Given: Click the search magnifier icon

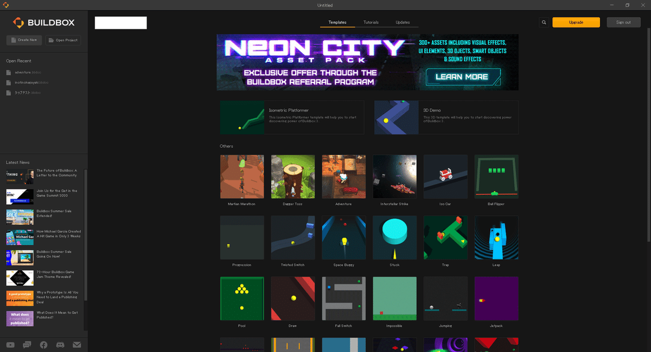Looking at the screenshot, I should pos(544,22).
